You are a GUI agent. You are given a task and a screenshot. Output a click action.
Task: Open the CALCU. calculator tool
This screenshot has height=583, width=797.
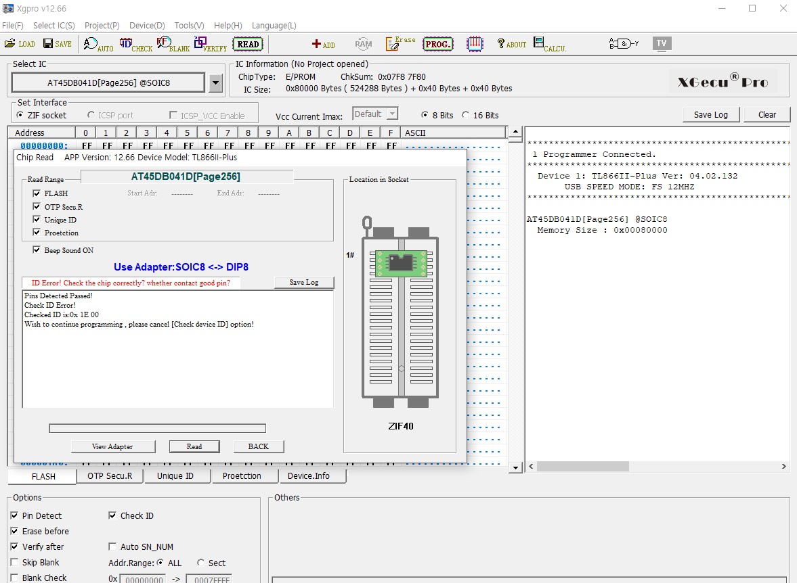tap(549, 44)
